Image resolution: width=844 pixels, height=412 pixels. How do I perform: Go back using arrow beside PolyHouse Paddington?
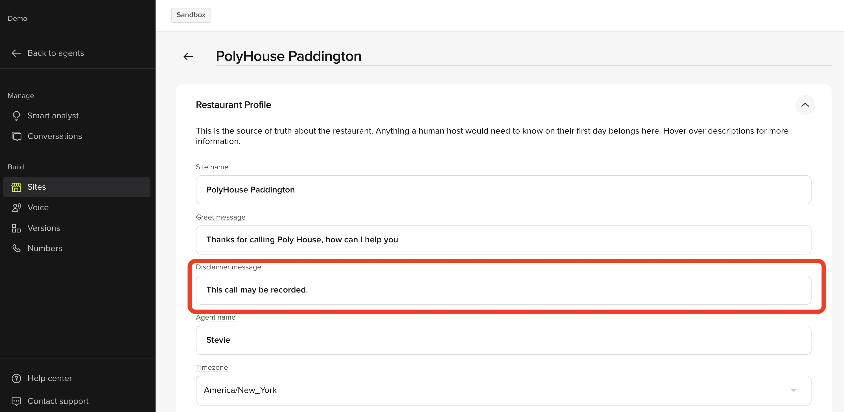click(188, 57)
